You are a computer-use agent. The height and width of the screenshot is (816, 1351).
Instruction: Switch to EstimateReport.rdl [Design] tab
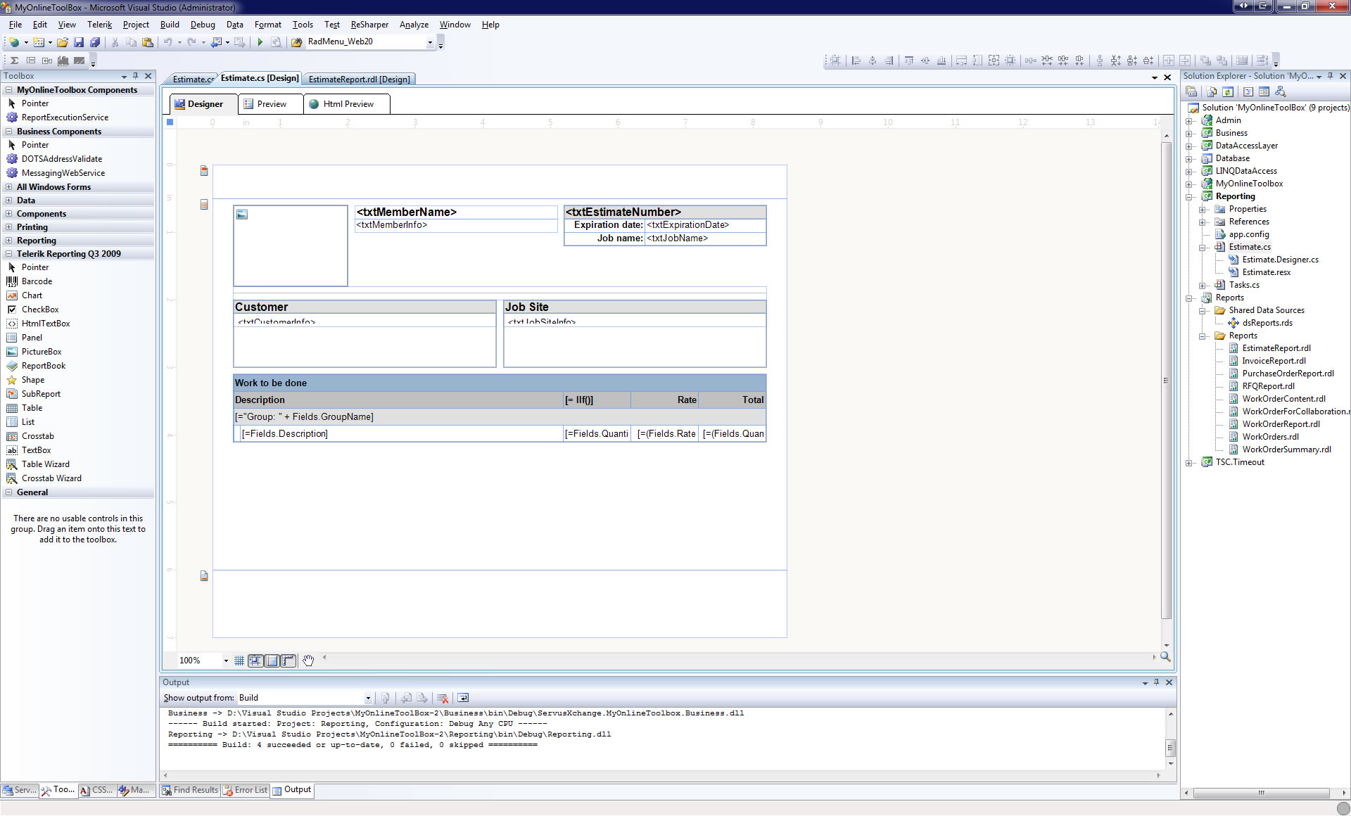click(x=359, y=79)
